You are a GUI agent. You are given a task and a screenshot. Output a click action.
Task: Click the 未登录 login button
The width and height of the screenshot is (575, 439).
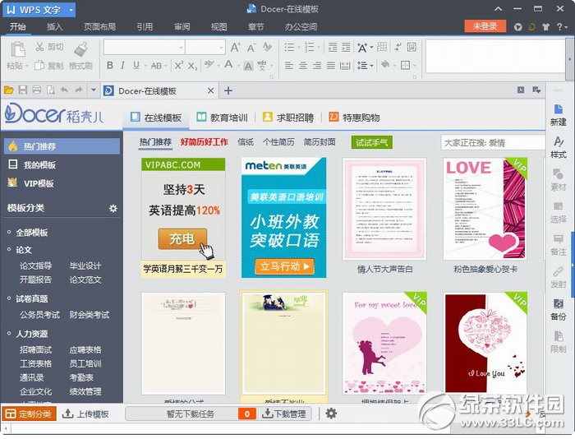(485, 26)
